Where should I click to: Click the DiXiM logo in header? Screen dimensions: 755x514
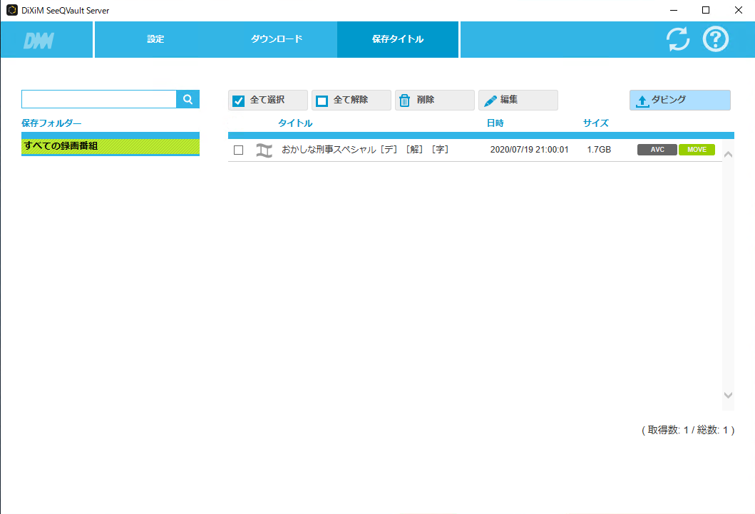(38, 41)
